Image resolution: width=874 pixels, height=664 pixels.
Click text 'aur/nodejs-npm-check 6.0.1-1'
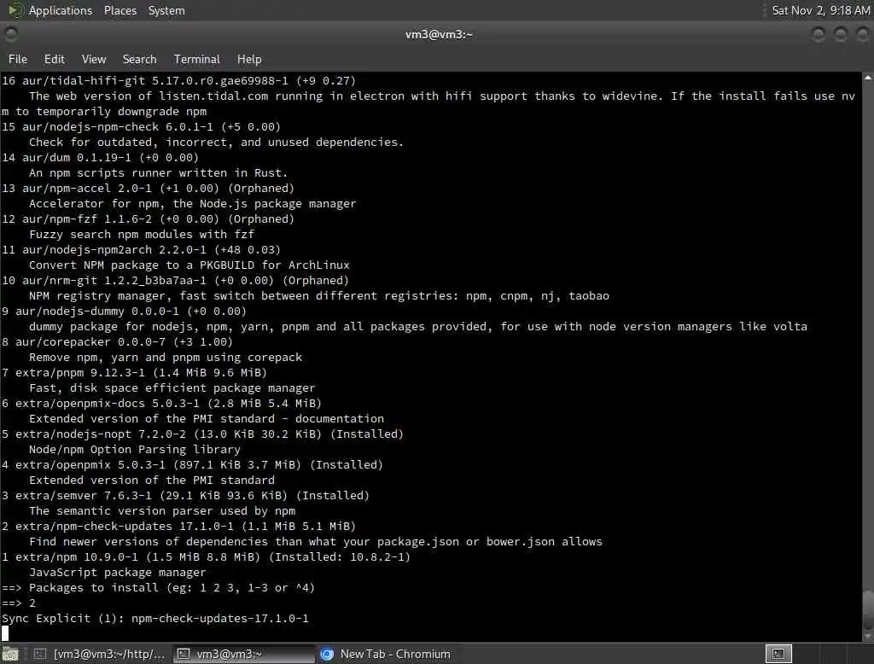click(118, 127)
